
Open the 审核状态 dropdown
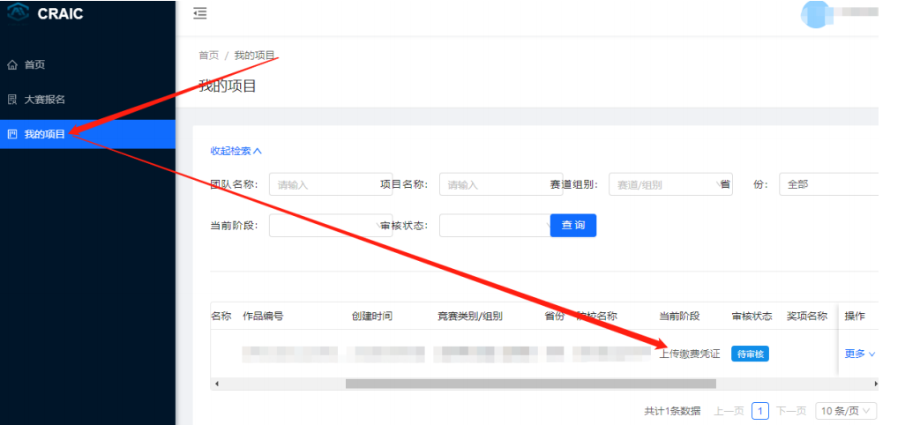tap(492, 226)
